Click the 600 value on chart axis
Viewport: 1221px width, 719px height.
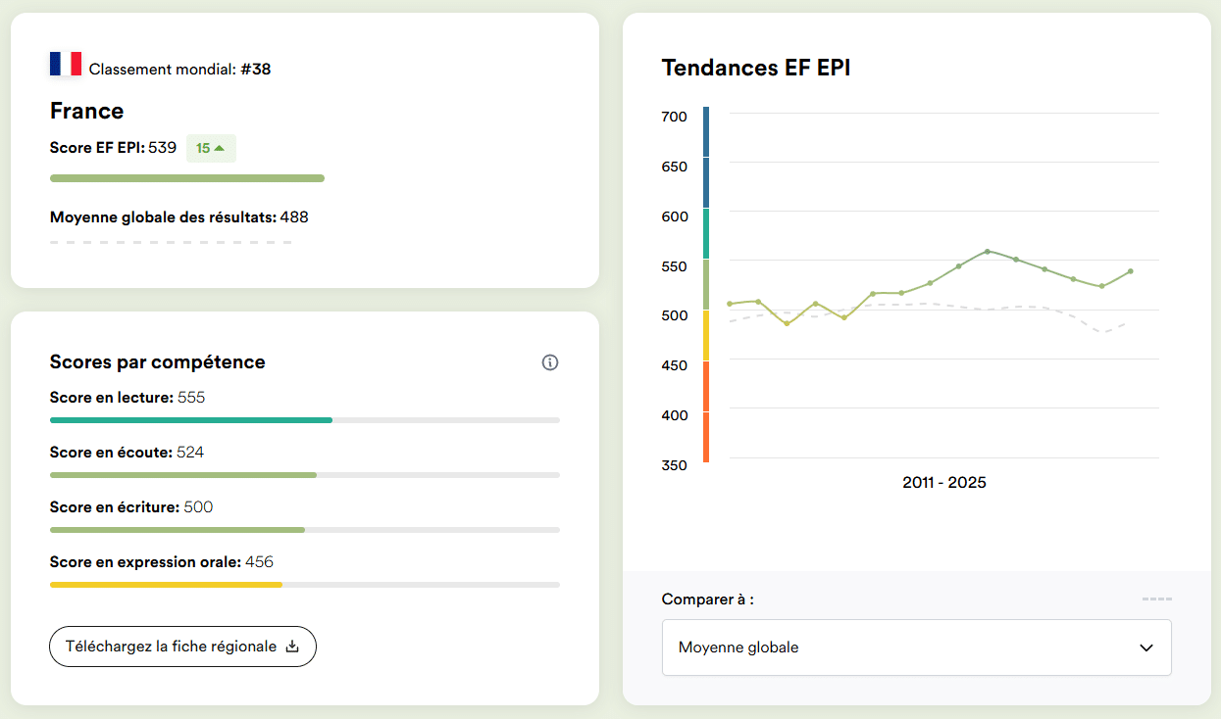675,216
